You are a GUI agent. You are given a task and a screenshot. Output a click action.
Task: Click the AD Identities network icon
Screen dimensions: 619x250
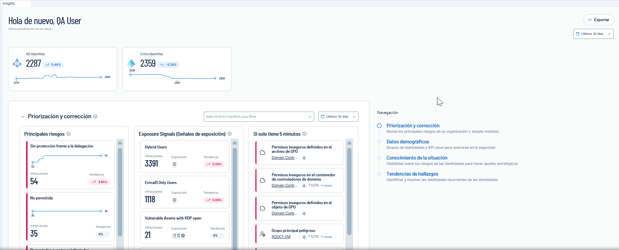pos(17,63)
